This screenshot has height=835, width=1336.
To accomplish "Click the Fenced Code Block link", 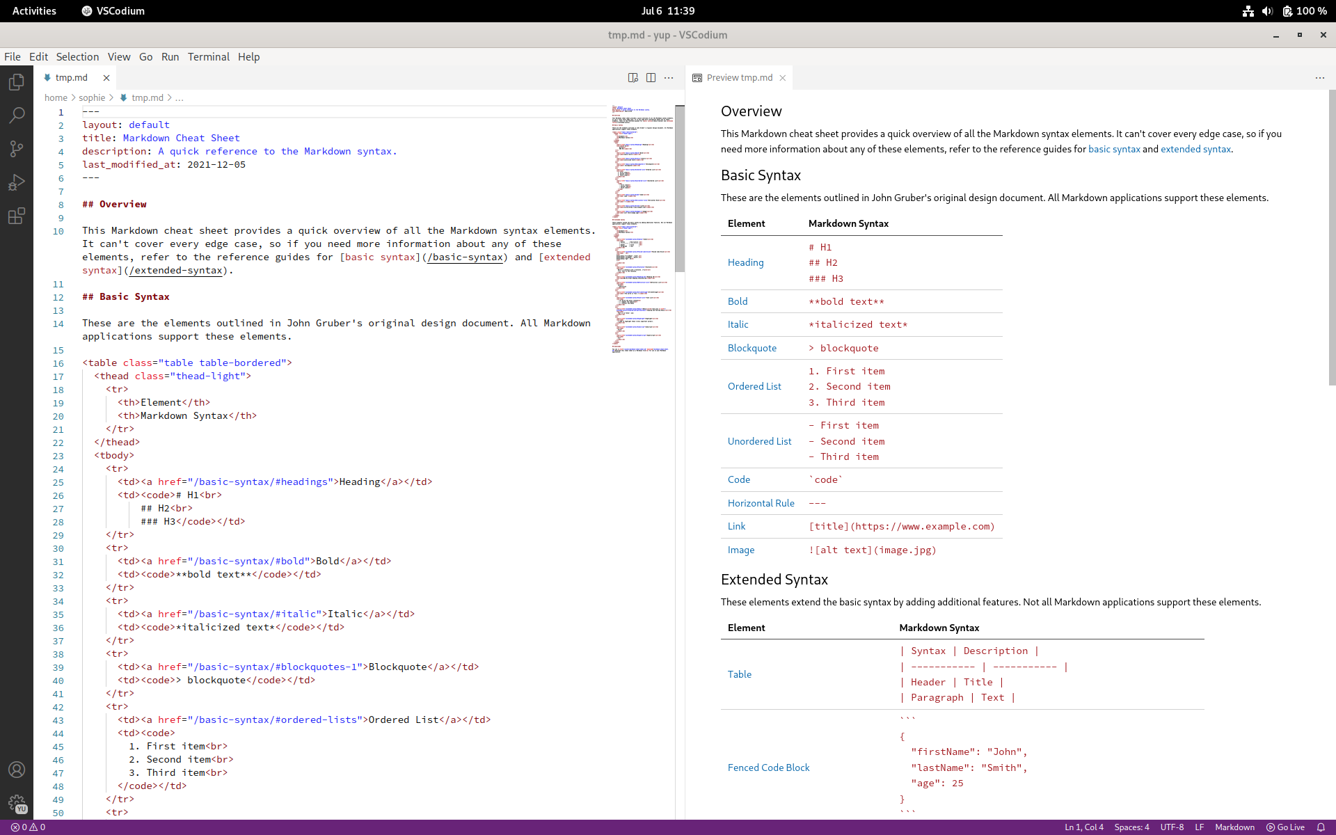I will click(x=768, y=768).
